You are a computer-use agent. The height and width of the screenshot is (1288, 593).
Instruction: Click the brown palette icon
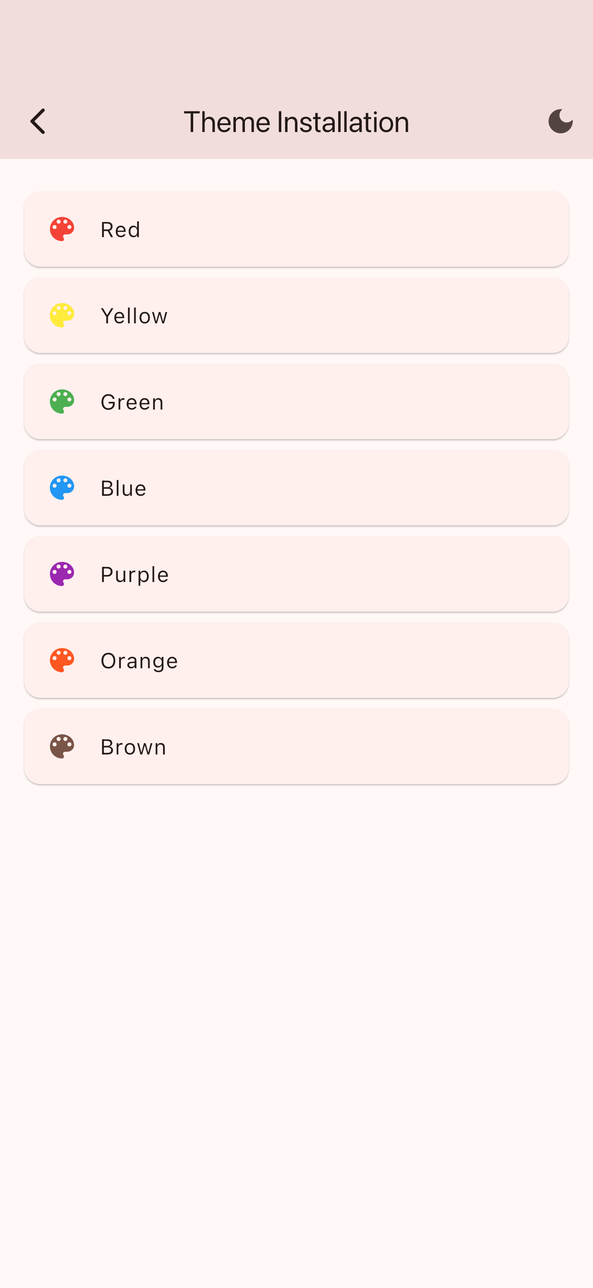62,746
